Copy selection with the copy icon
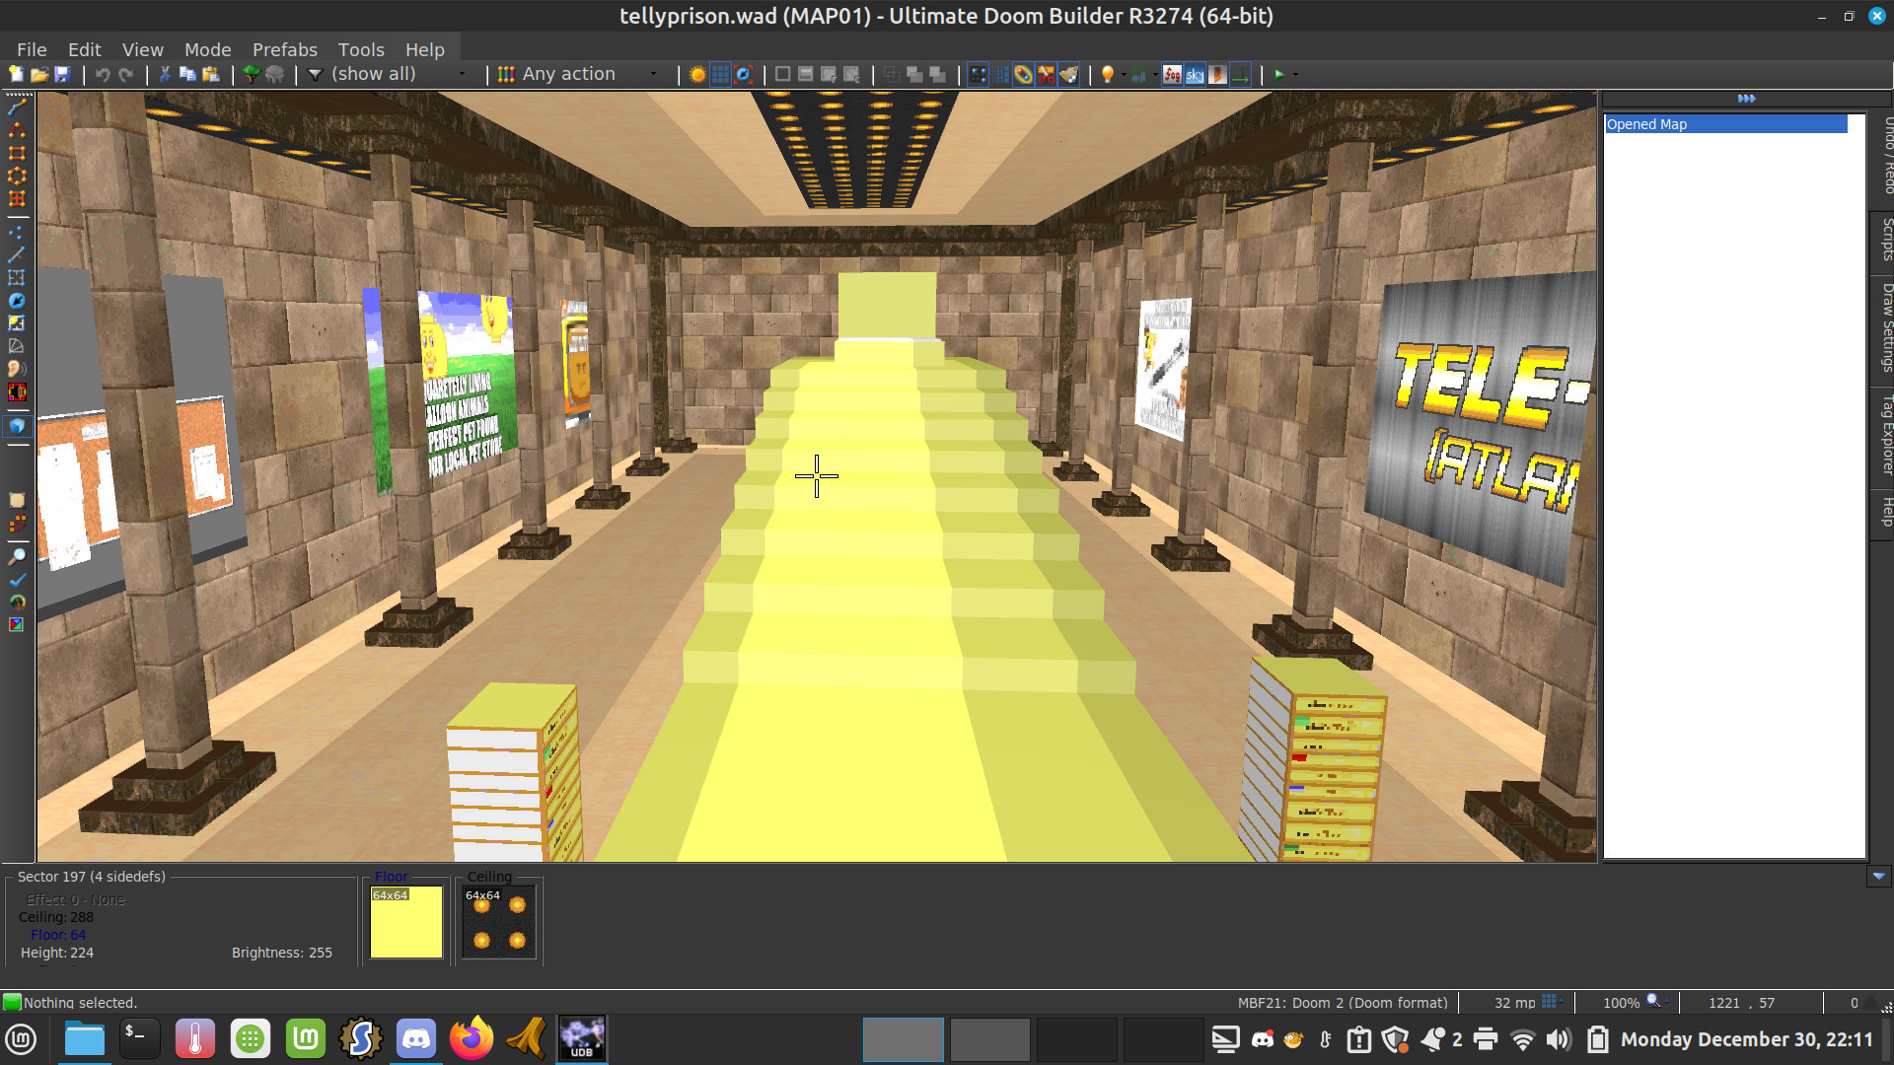 (x=187, y=75)
